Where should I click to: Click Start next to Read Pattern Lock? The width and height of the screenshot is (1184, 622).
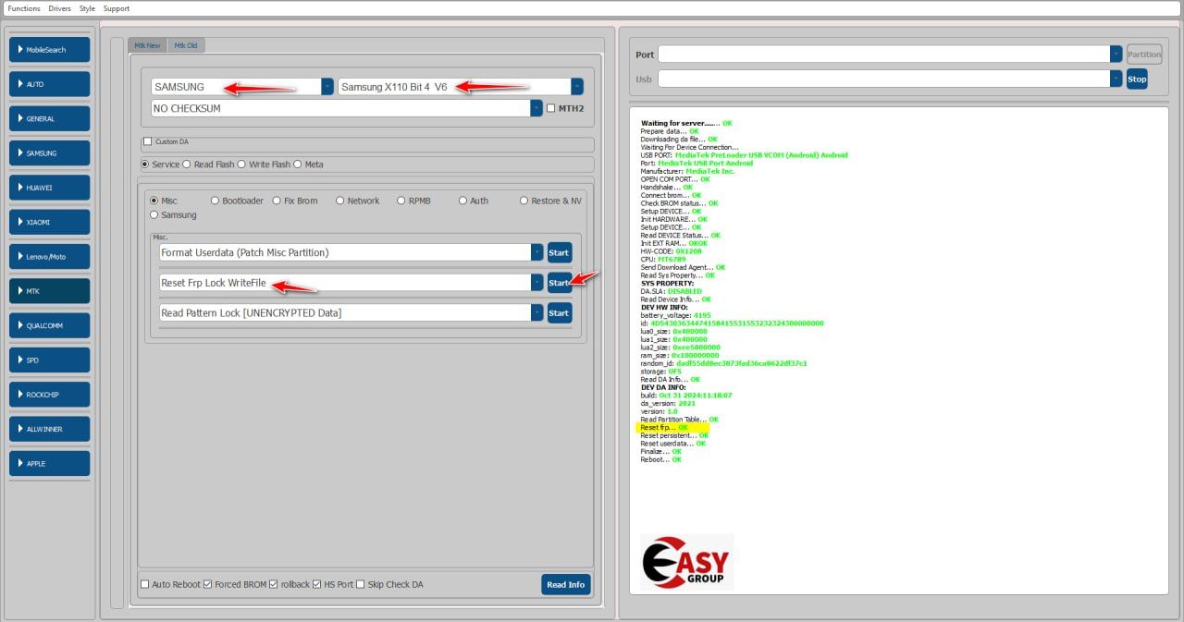click(x=559, y=313)
